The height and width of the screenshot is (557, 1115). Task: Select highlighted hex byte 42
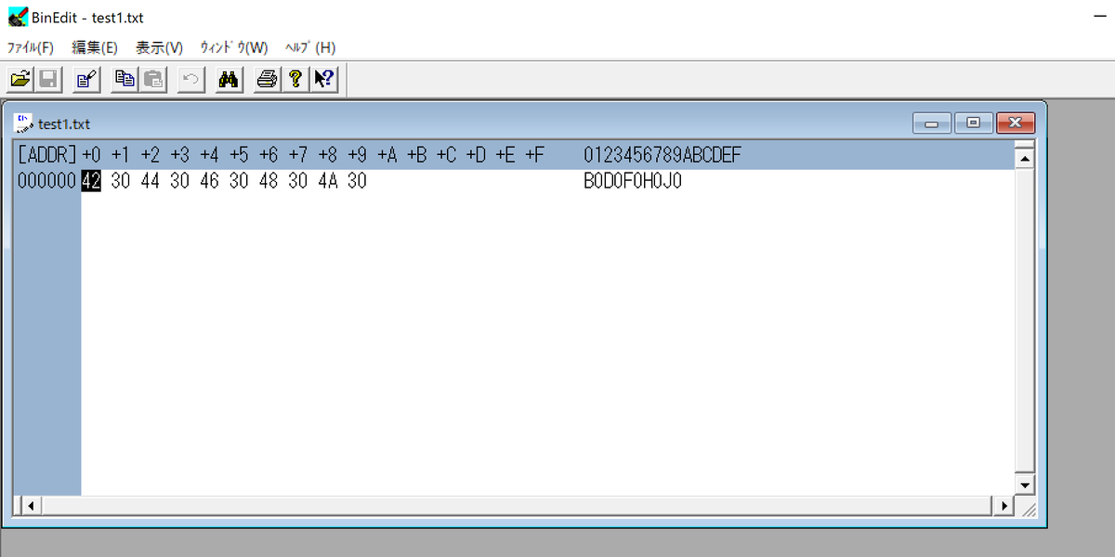(x=91, y=181)
